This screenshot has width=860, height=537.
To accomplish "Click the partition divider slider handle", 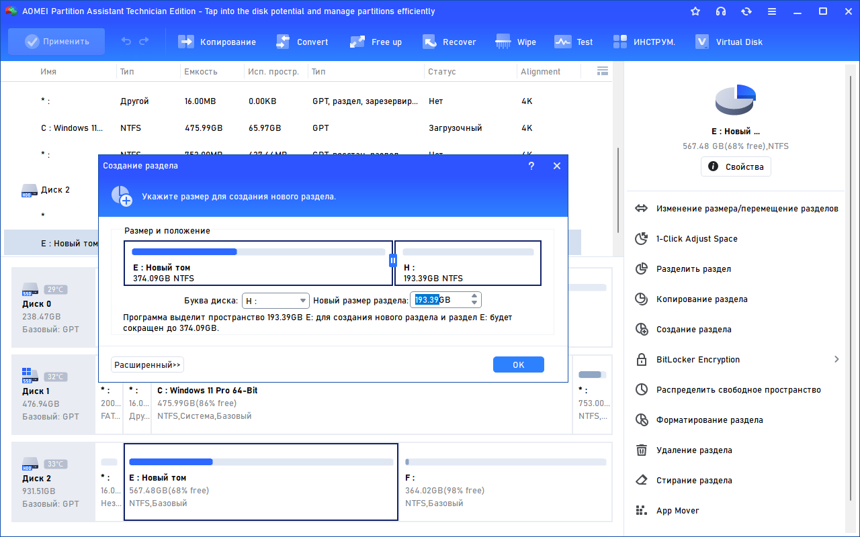I will point(393,260).
